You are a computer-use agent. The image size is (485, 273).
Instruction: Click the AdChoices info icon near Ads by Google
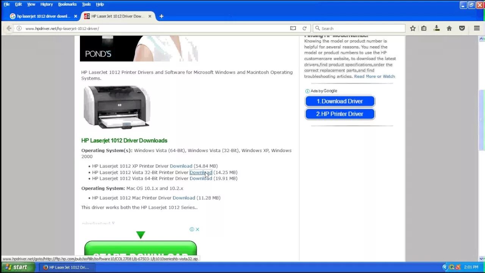pos(307,91)
